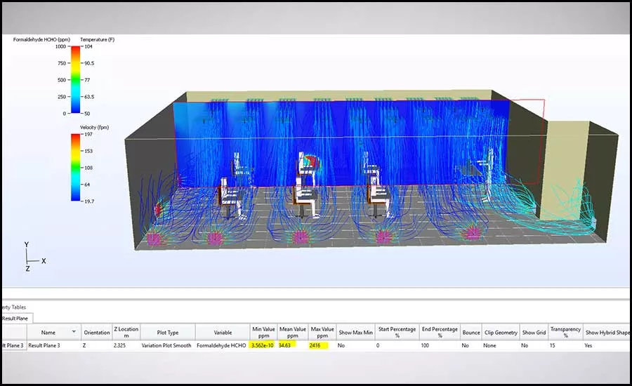This screenshot has width=632, height=386.
Task: Click the Min Value ppm column header
Action: click(263, 333)
